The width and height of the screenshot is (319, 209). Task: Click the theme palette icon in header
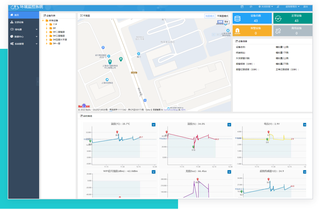(251, 7)
